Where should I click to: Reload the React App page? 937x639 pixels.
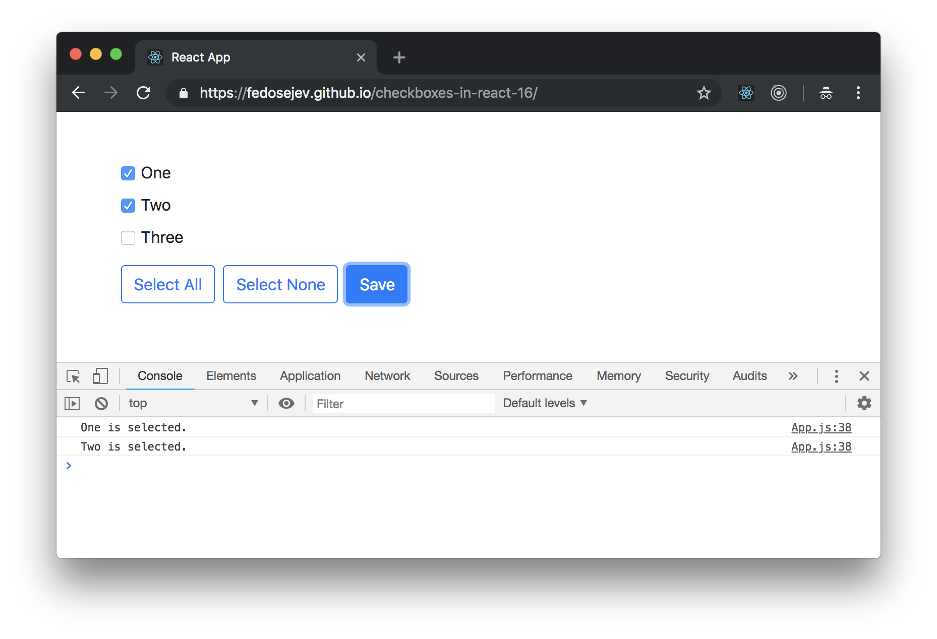point(144,93)
